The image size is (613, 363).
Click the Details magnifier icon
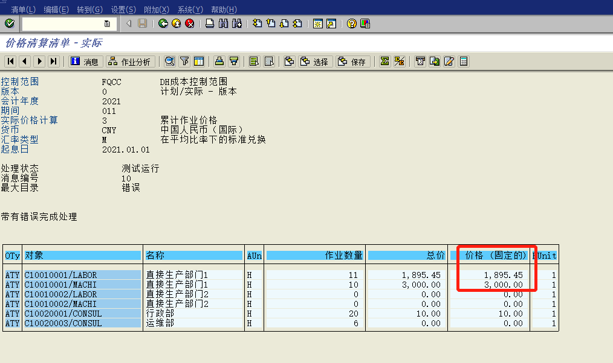(170, 62)
